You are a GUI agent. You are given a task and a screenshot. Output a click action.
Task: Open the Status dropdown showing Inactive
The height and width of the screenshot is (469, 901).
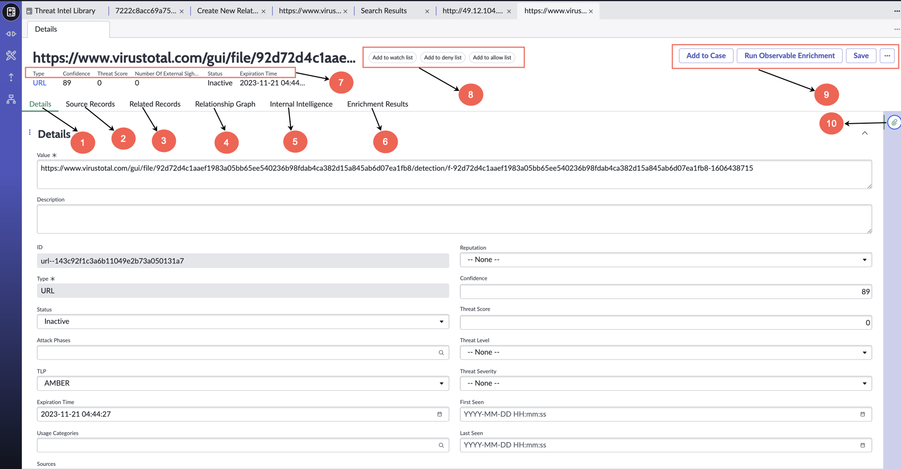pyautogui.click(x=243, y=322)
